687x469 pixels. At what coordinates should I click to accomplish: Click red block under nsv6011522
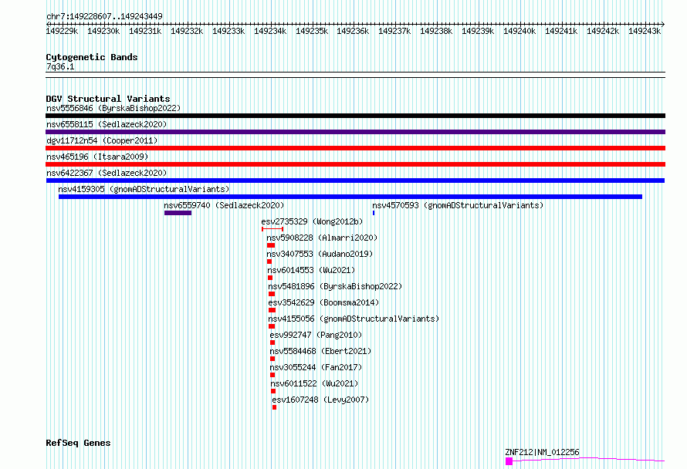(x=273, y=391)
